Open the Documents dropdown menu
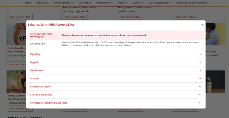The width and height of the screenshot is (229, 118). click(104, 3)
